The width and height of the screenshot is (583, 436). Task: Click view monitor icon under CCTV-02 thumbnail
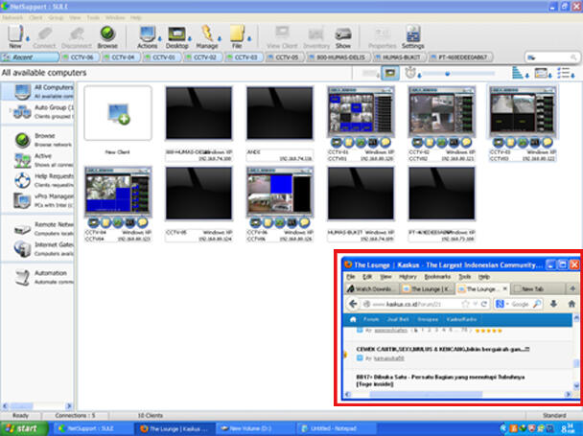tap(417, 143)
